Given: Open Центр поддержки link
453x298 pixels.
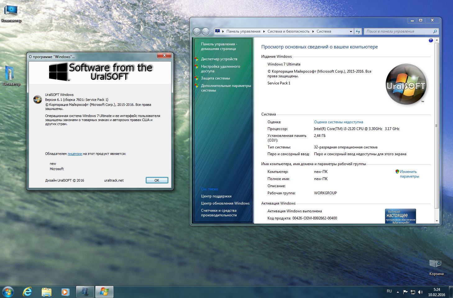Looking at the screenshot, I should 216,196.
